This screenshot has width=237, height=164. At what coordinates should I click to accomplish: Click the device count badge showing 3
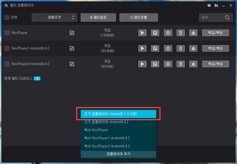tap(37, 78)
